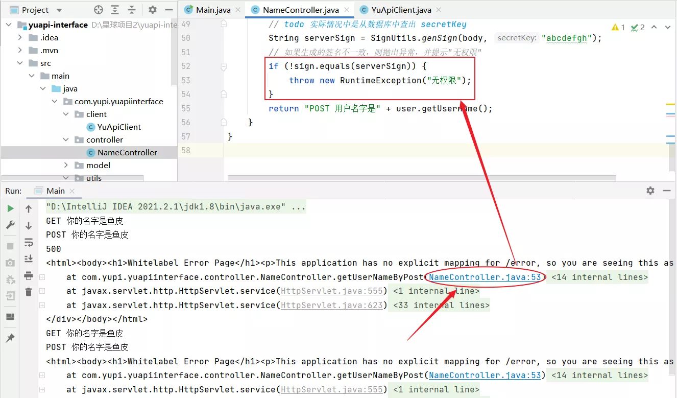The width and height of the screenshot is (677, 398).
Task: Click the "abcdefgh" string literal
Action: (x=567, y=38)
